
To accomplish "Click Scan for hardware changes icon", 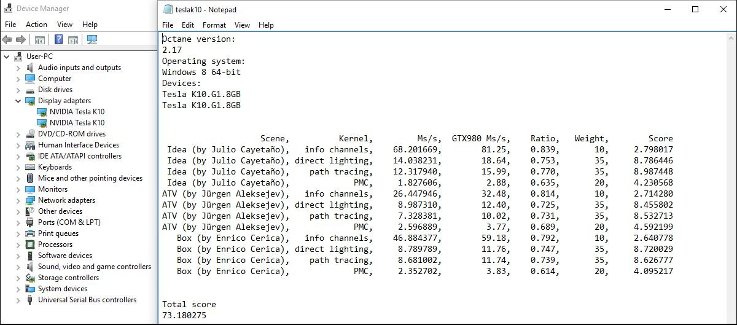I will coord(92,40).
